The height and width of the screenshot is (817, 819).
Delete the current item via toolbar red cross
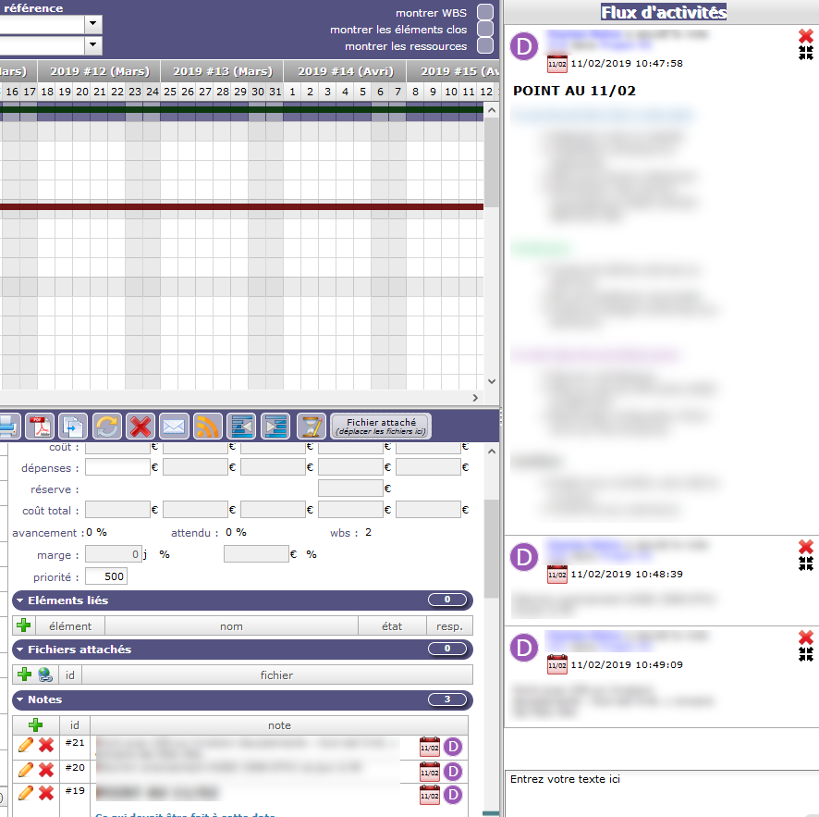[x=141, y=426]
